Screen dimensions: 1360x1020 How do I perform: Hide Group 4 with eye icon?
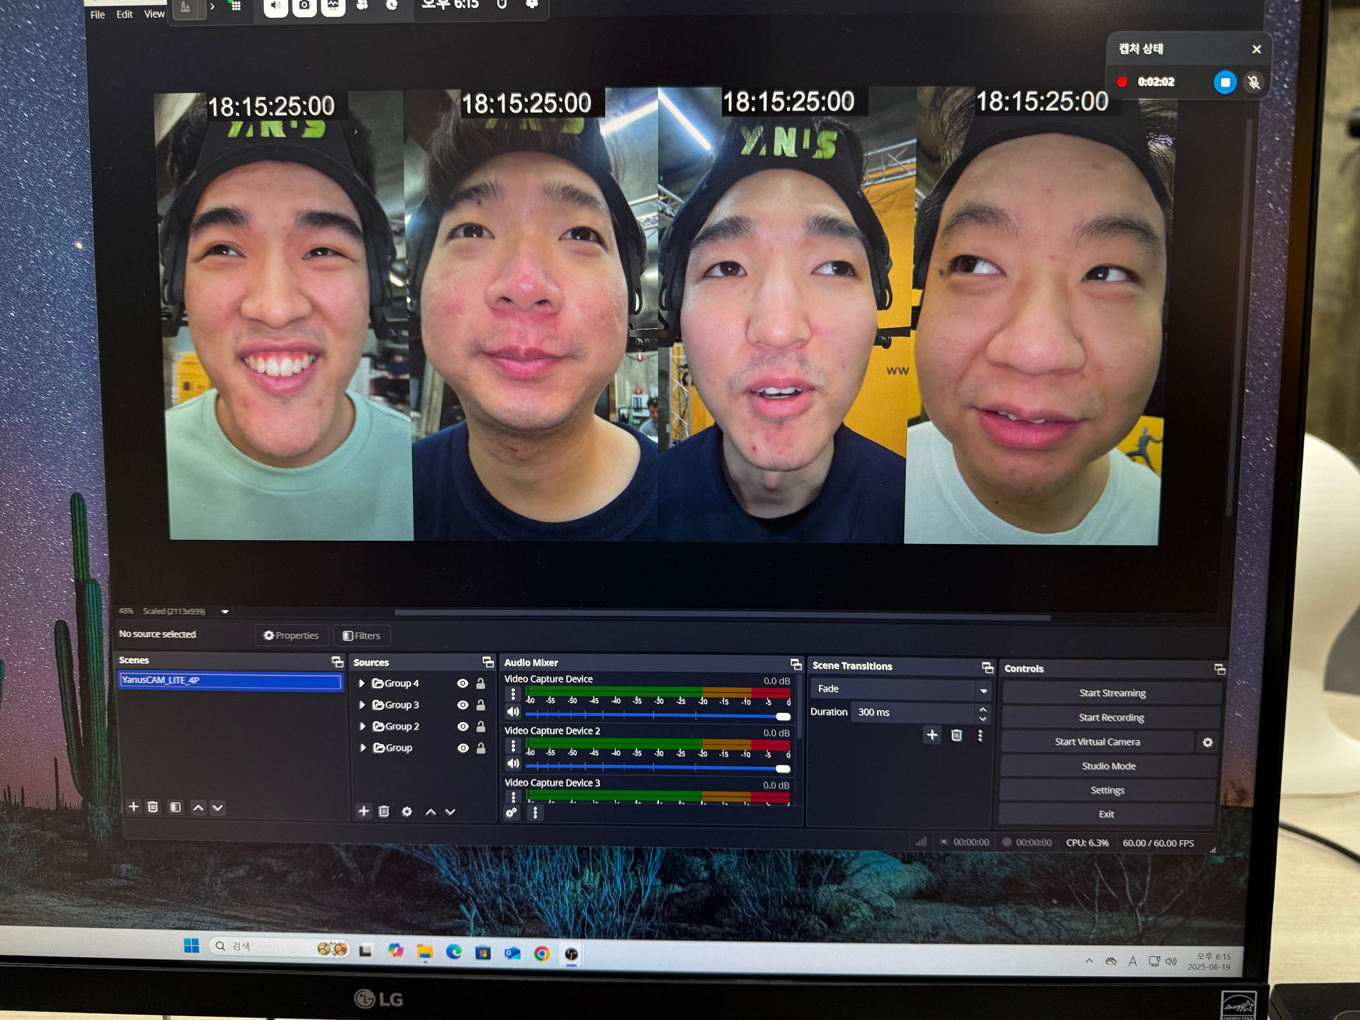tap(462, 683)
